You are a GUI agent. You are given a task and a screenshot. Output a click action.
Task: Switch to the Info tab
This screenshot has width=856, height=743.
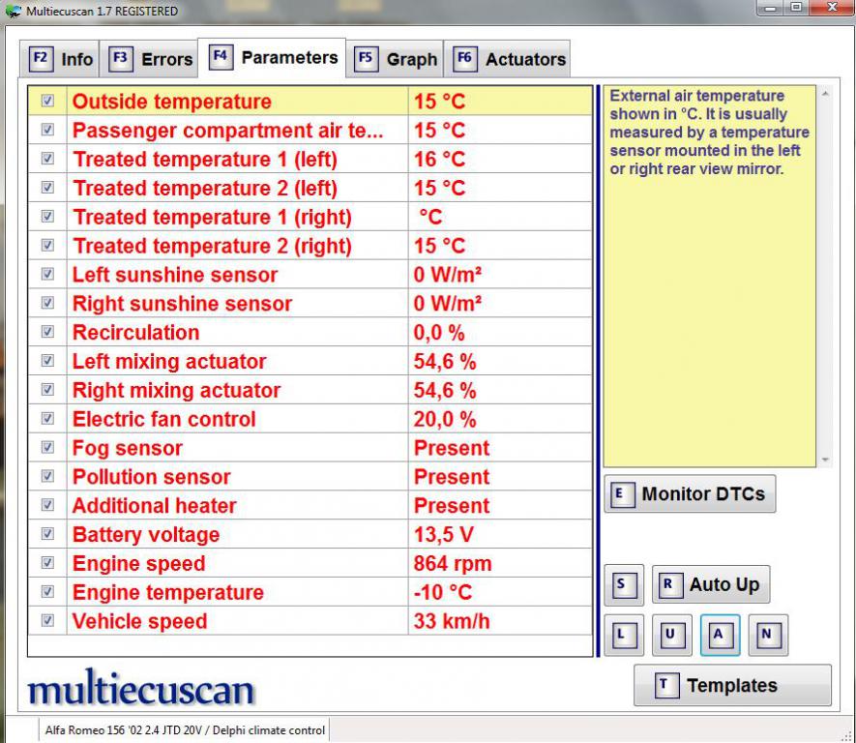tap(62, 59)
